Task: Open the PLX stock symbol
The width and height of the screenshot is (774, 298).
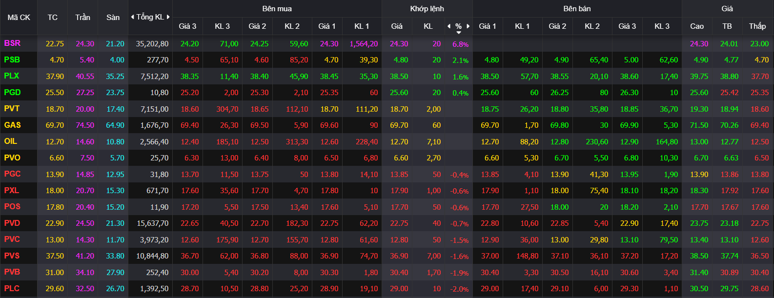Action: (12, 76)
